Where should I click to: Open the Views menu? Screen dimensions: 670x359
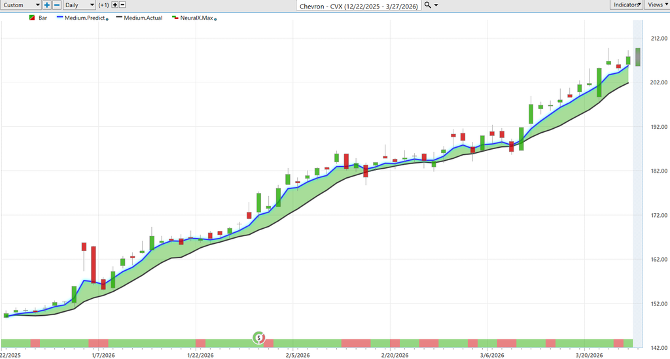tap(657, 5)
